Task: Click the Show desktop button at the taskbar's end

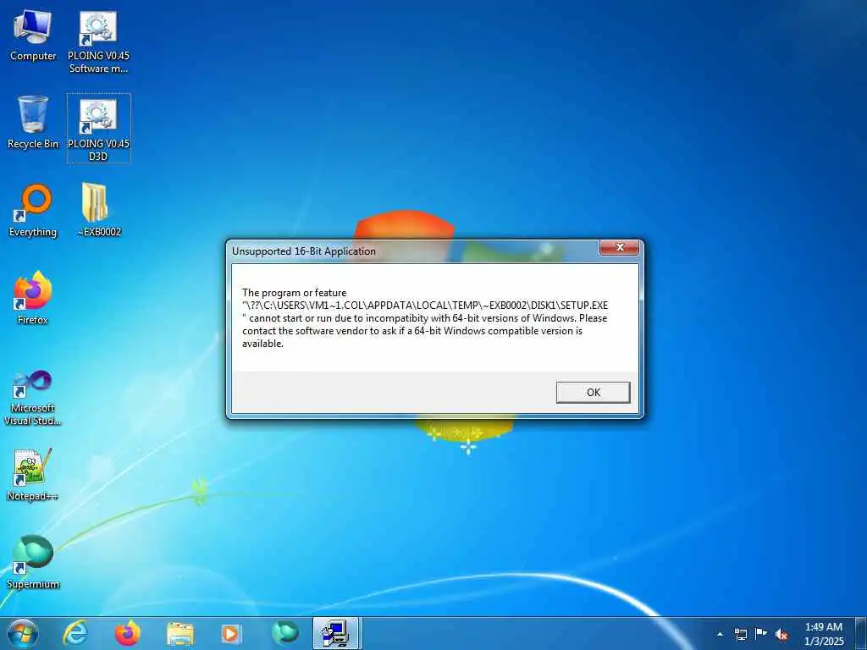Action: (x=861, y=633)
